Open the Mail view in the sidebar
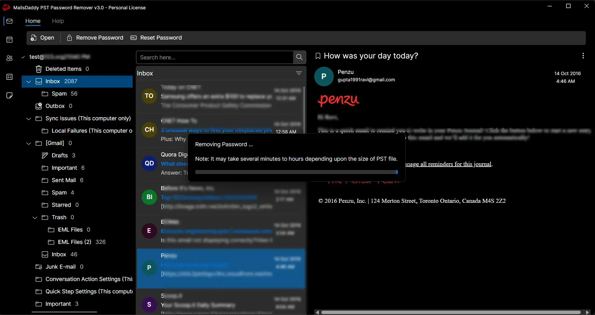Screen dimensions: 595x315 click(9, 21)
